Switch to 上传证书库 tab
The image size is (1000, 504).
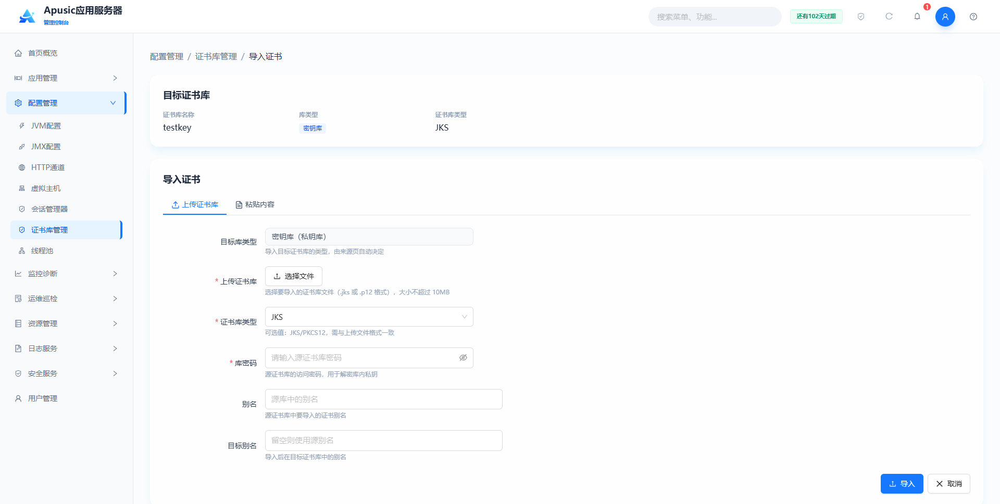point(195,205)
